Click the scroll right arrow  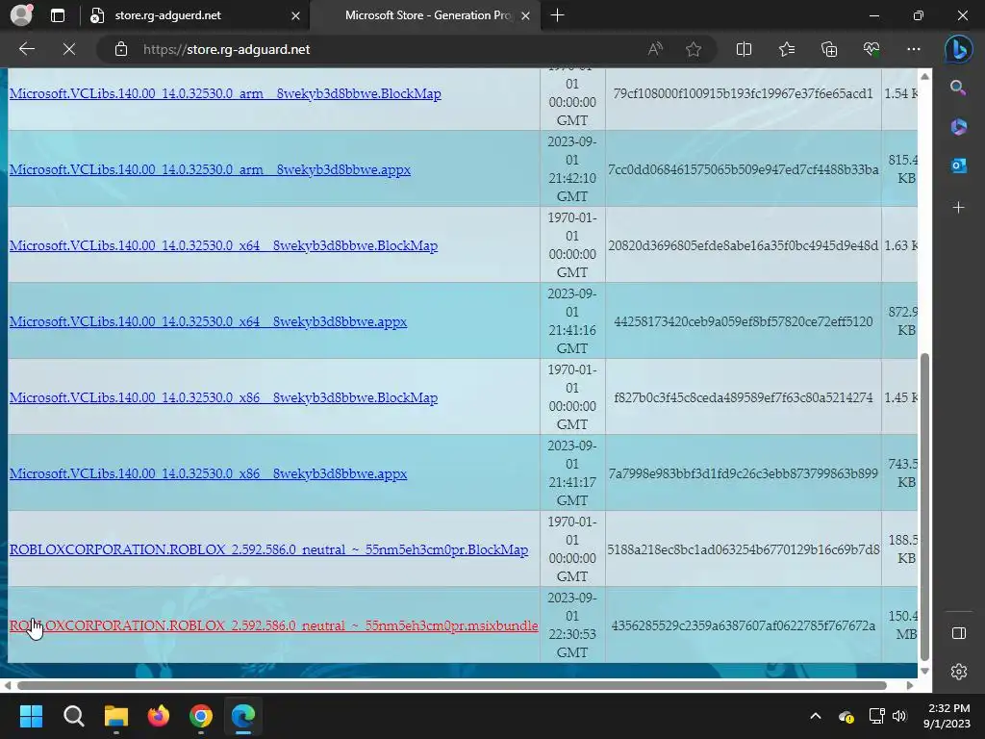[x=910, y=685]
